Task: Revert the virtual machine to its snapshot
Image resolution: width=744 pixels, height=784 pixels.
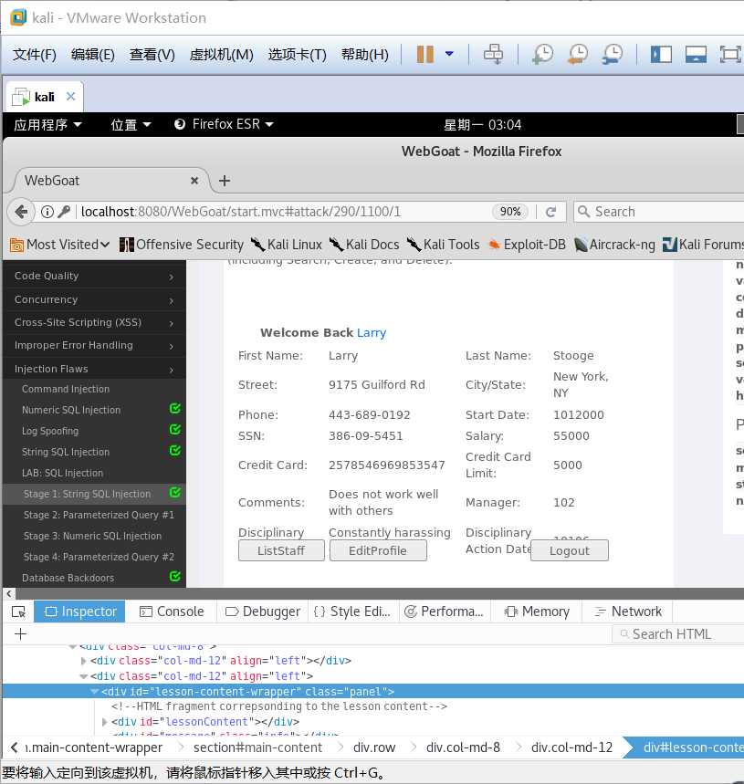Action: (x=578, y=54)
